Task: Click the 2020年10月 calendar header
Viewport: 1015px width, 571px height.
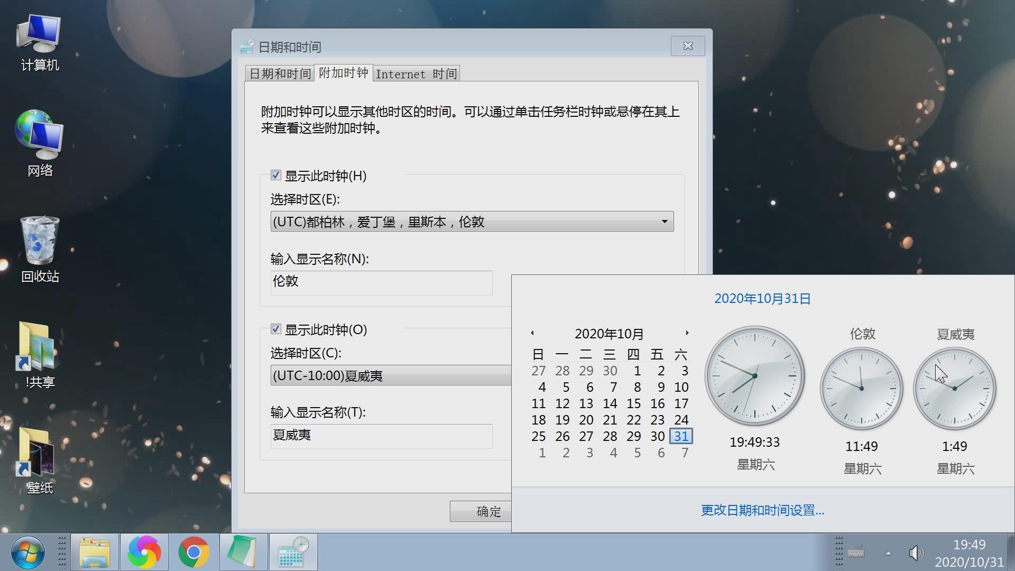Action: [609, 334]
